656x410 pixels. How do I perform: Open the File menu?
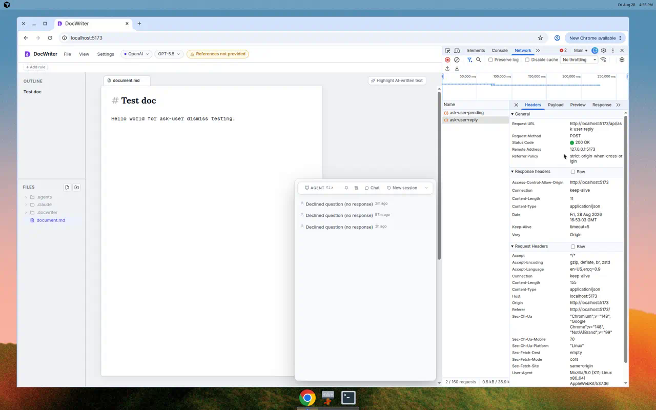[67, 54]
